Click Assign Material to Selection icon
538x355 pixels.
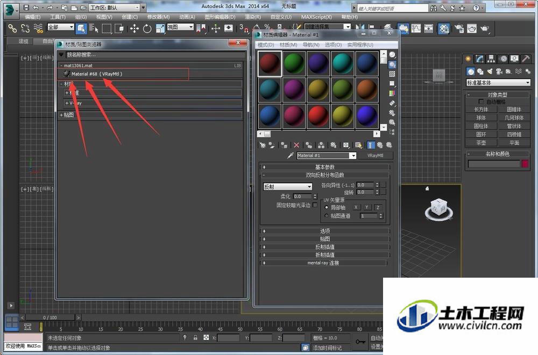[284, 146]
